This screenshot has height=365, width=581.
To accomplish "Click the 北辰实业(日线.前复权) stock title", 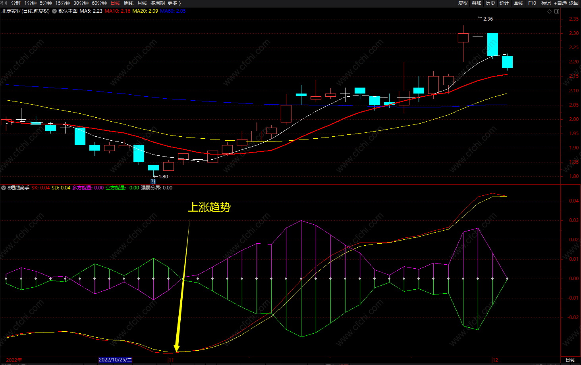I will click(25, 11).
